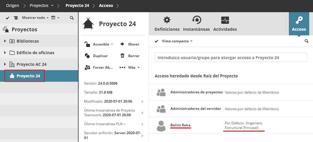Click the Administradores de proyectos group icon
This screenshot has height=142, width=313.
(161, 92)
